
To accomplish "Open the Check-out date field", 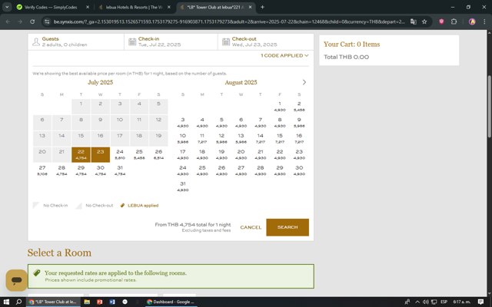I will click(x=265, y=41).
